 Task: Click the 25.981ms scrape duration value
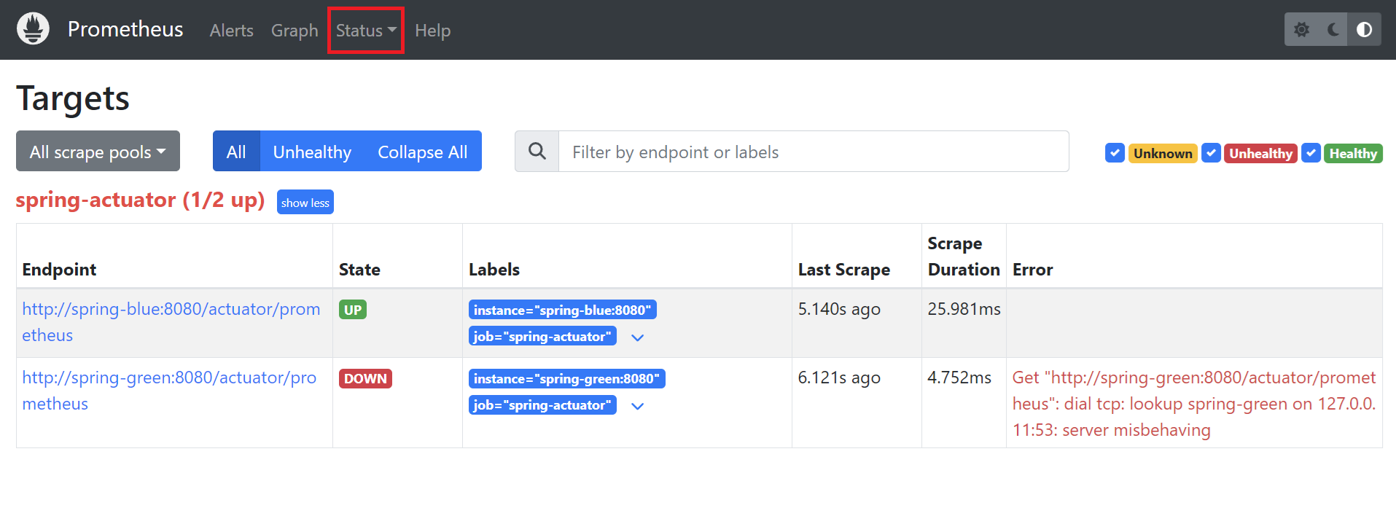(964, 309)
